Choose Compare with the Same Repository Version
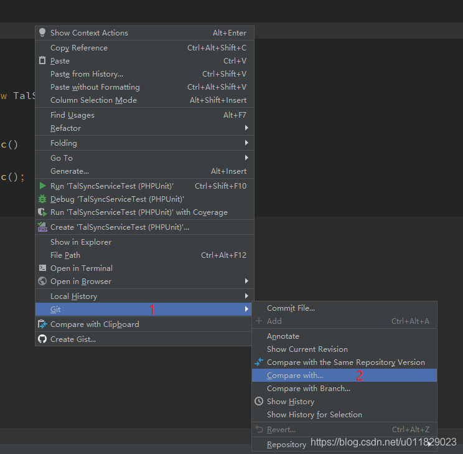Image resolution: width=463 pixels, height=454 pixels. point(344,362)
